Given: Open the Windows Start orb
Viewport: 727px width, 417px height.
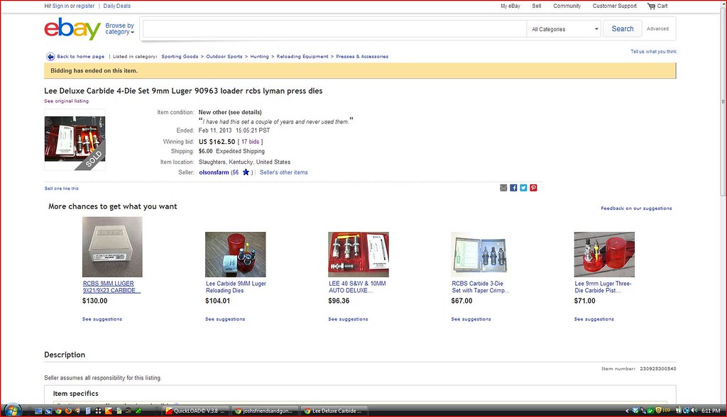Looking at the screenshot, I should pyautogui.click(x=12, y=410).
